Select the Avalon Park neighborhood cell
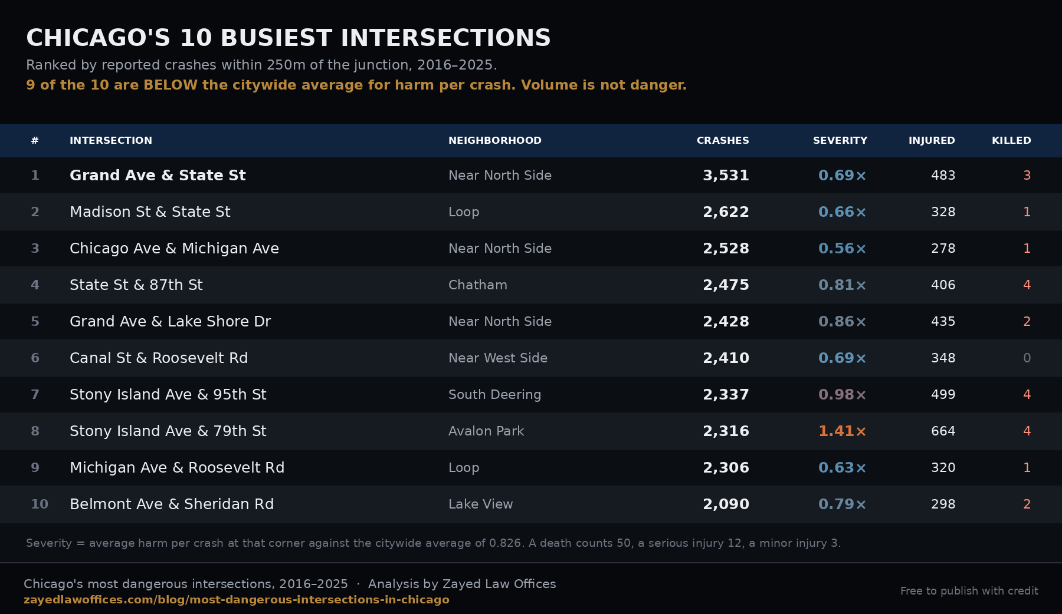This screenshot has width=1062, height=614. coord(486,431)
